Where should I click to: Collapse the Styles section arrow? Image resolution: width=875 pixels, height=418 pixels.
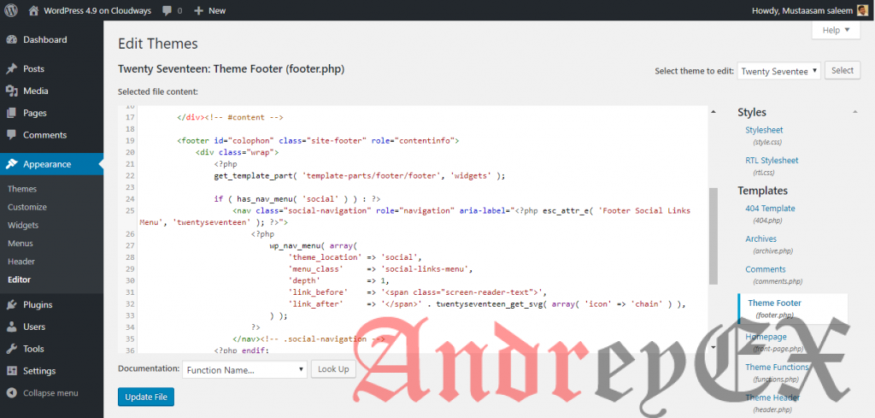click(854, 113)
